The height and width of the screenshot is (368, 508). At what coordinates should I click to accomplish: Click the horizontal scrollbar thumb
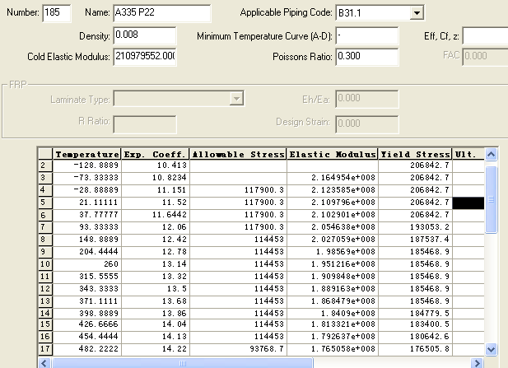[183, 363]
